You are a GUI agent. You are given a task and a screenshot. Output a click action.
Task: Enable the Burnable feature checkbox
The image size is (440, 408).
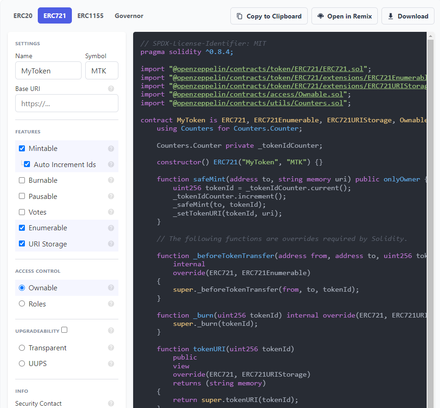pyautogui.click(x=22, y=180)
